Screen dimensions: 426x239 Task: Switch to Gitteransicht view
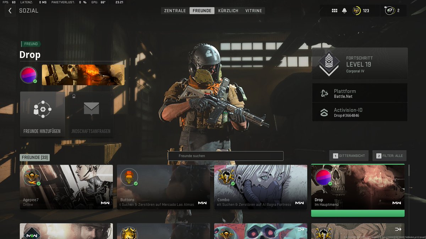[349, 156]
